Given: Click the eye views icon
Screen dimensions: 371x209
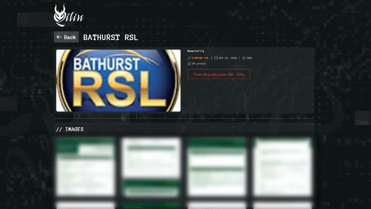Looking at the screenshot, I should click(x=244, y=58).
